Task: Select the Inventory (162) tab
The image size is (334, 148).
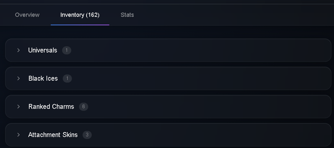Action: click(80, 15)
